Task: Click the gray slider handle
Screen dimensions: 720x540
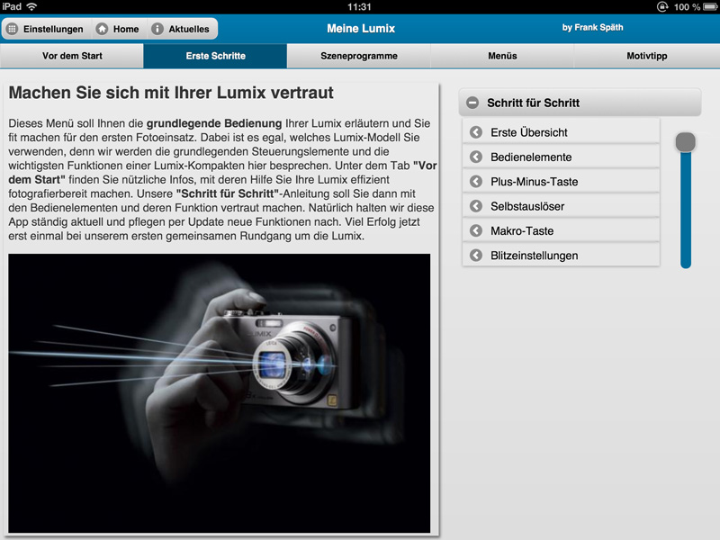Action: [686, 142]
